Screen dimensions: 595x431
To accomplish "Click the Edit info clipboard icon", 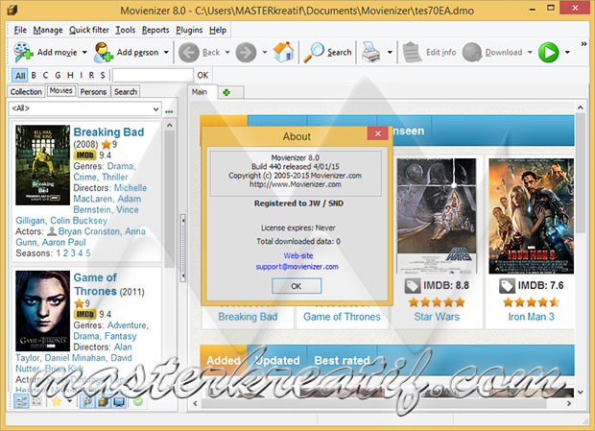I will (412, 52).
